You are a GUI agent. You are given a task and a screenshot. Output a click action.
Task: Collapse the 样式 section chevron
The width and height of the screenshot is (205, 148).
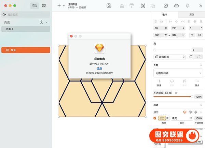[x=201, y=105]
